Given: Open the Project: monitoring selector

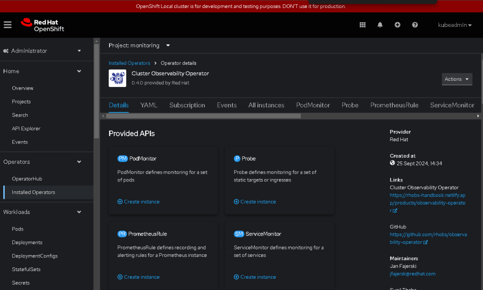Looking at the screenshot, I should point(139,45).
